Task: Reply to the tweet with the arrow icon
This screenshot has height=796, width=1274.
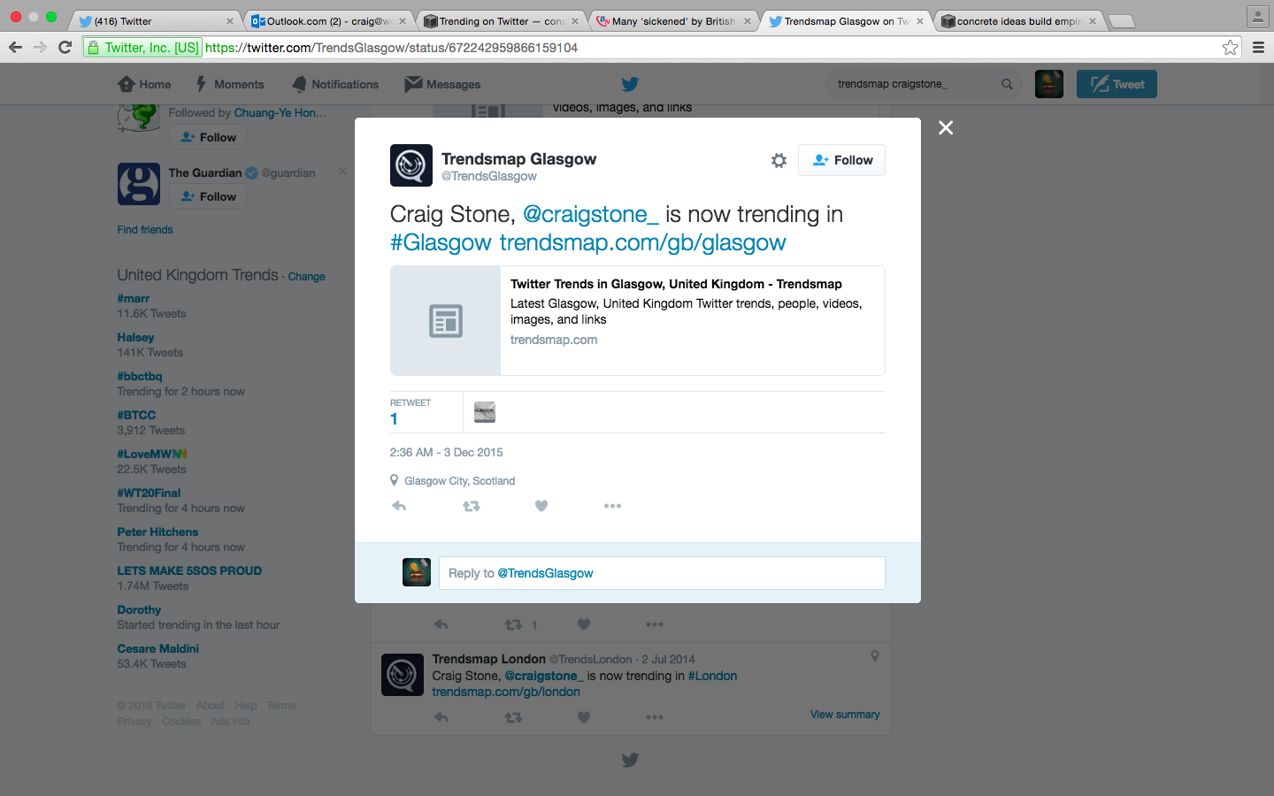Action: [399, 506]
